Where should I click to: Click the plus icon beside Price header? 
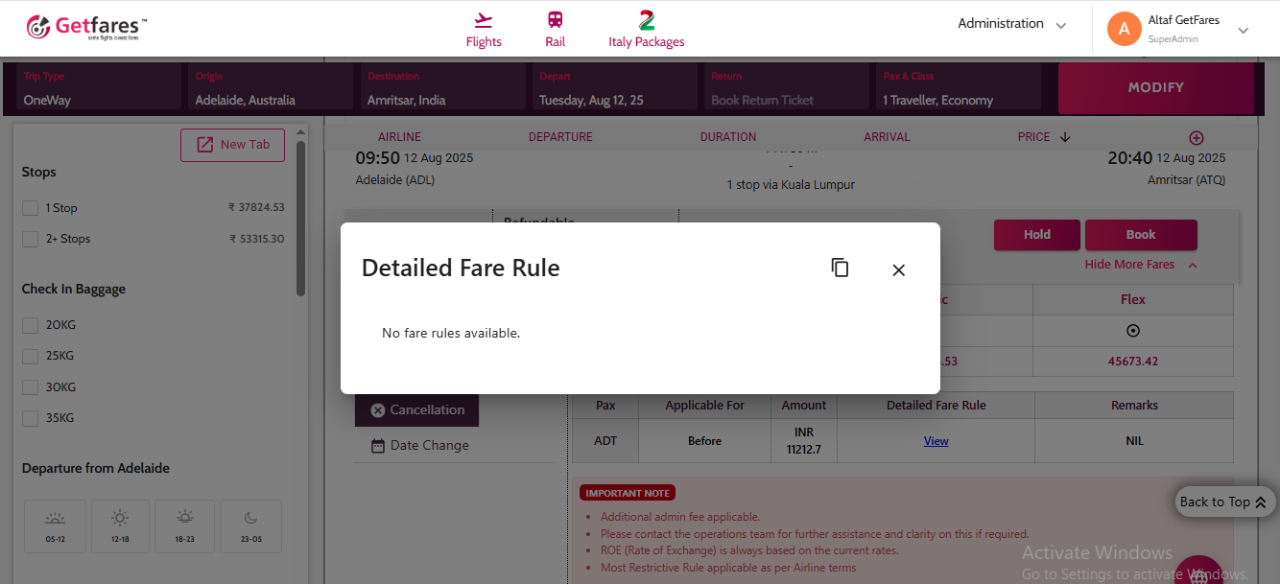(x=1196, y=138)
